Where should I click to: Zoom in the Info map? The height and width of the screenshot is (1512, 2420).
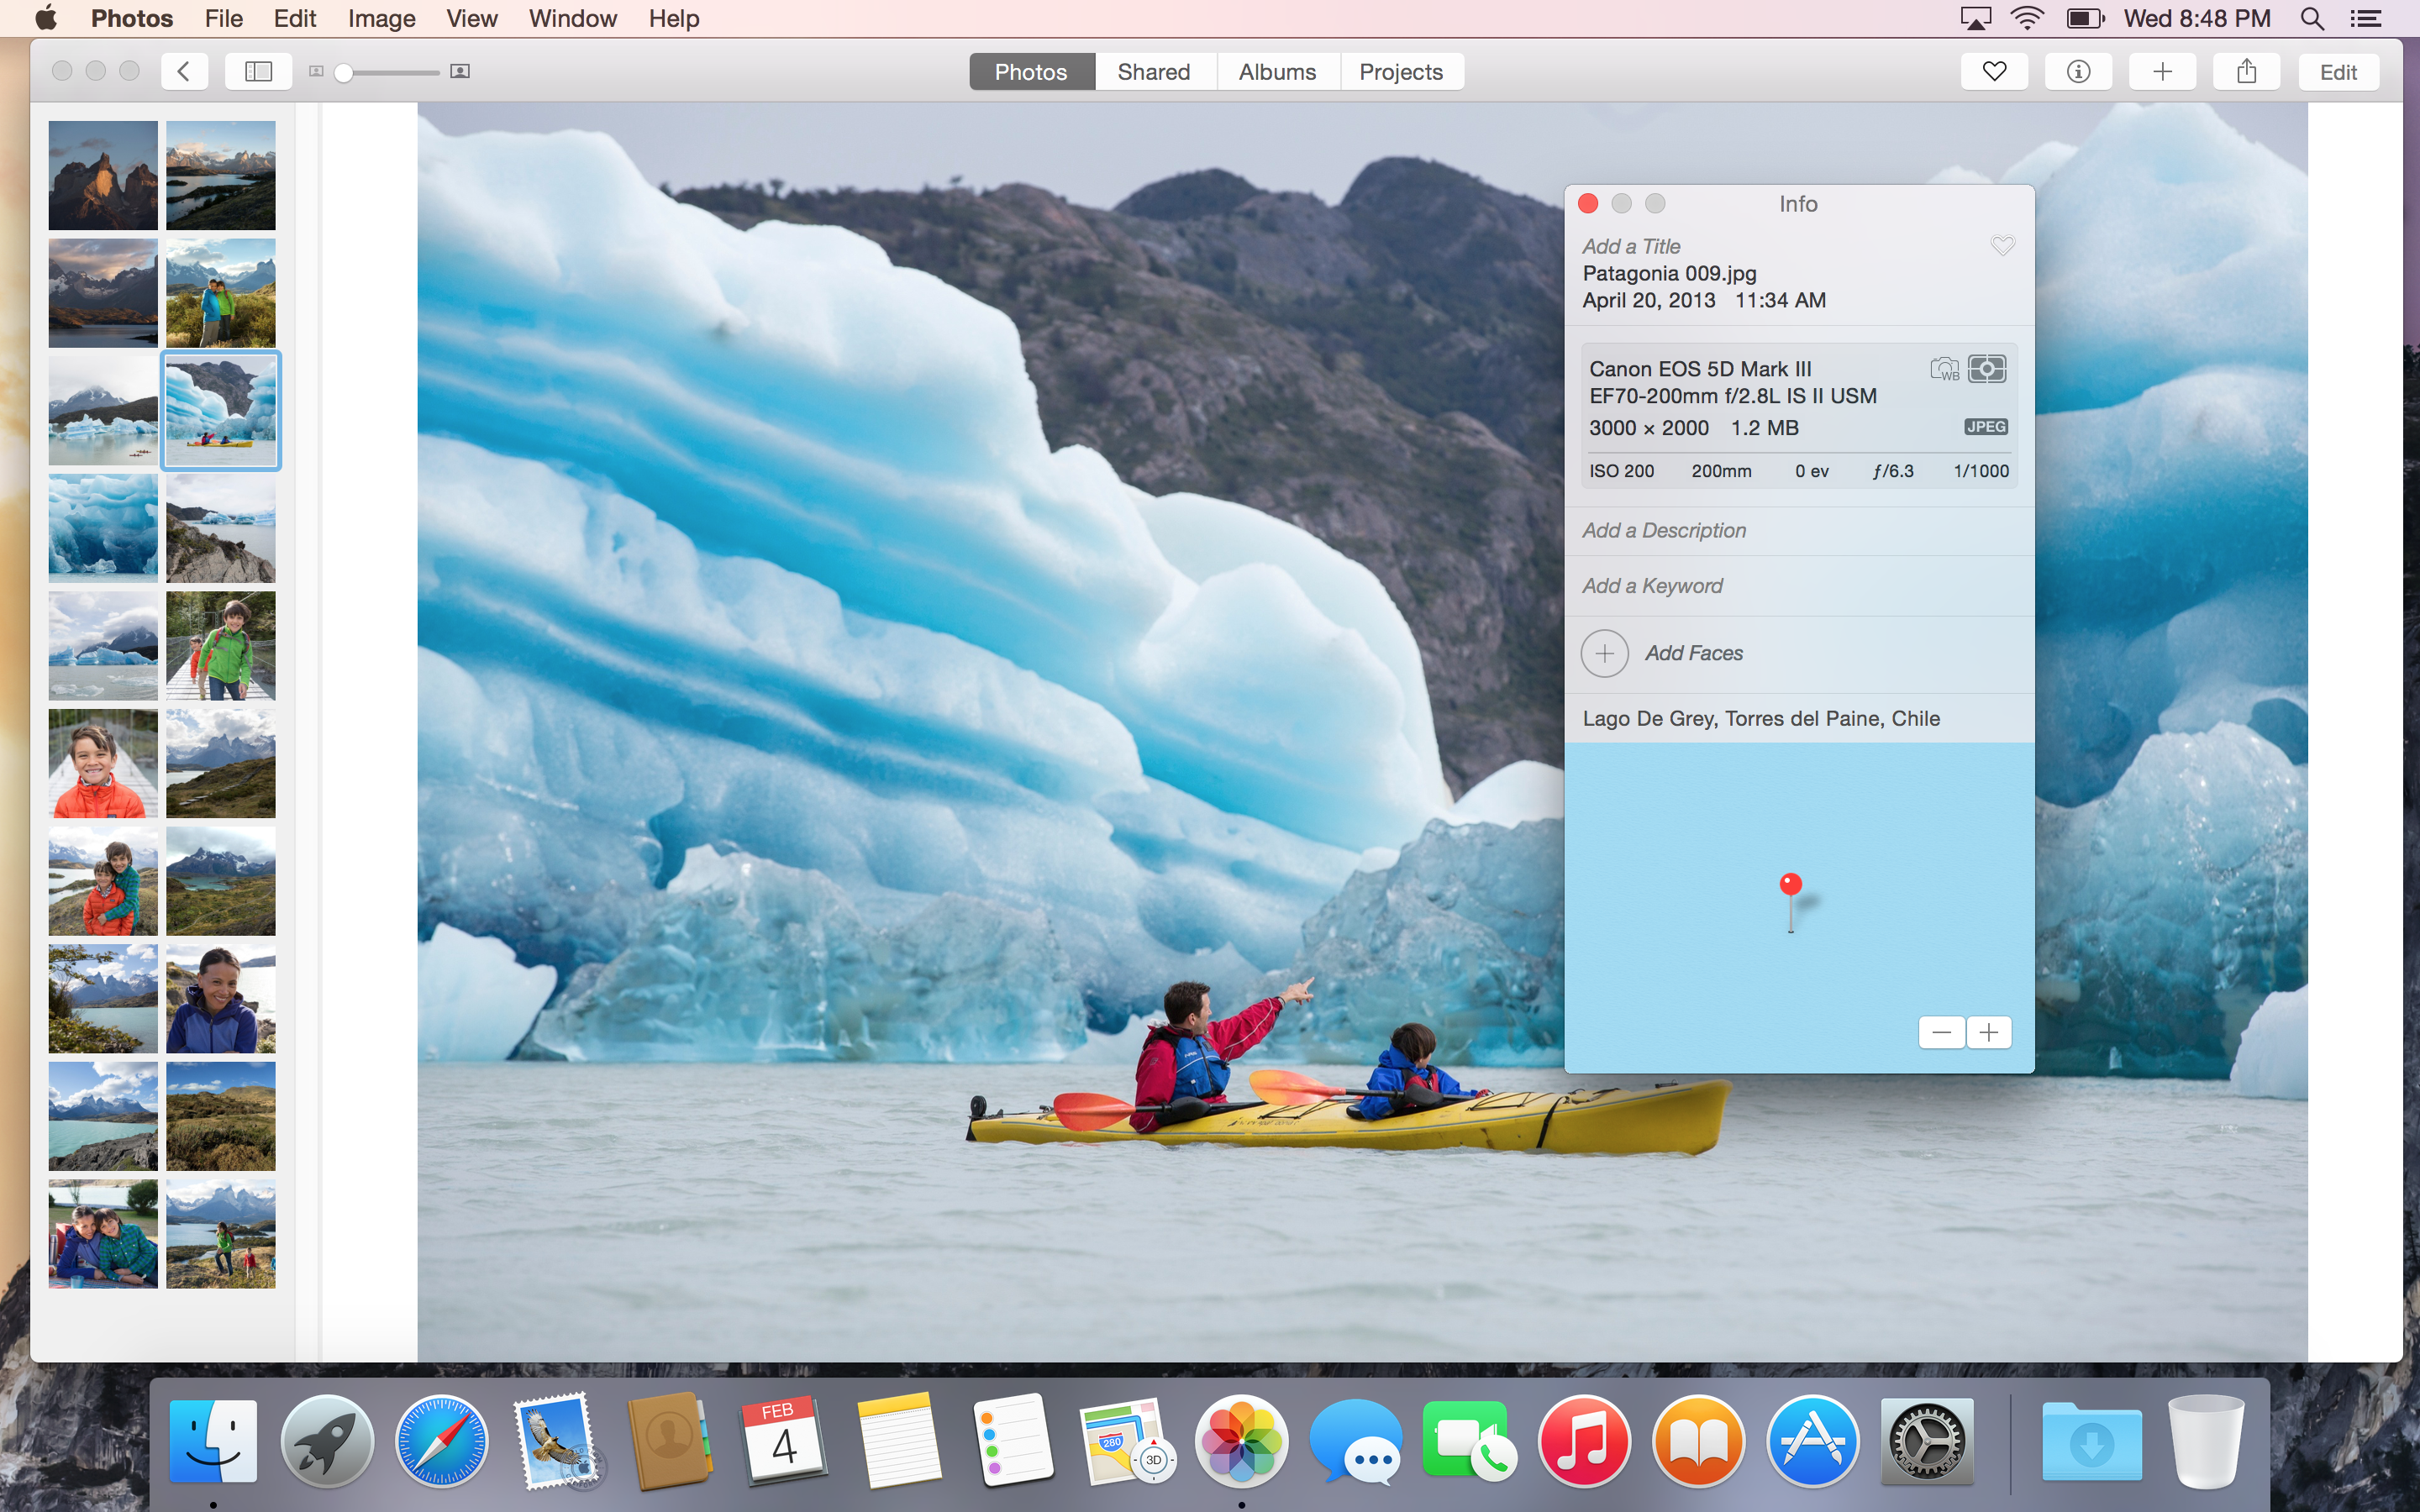[1989, 1032]
